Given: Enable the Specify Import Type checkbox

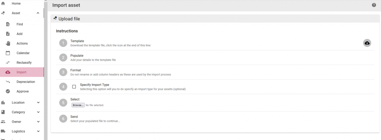Looking at the screenshot, I should tap(74, 87).
